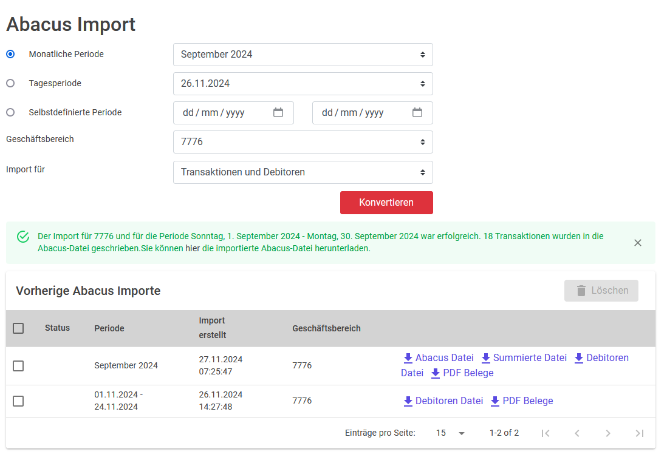This screenshot has width=667, height=460.
Task: Click the Geschäftsbereich column header
Action: [x=326, y=329]
